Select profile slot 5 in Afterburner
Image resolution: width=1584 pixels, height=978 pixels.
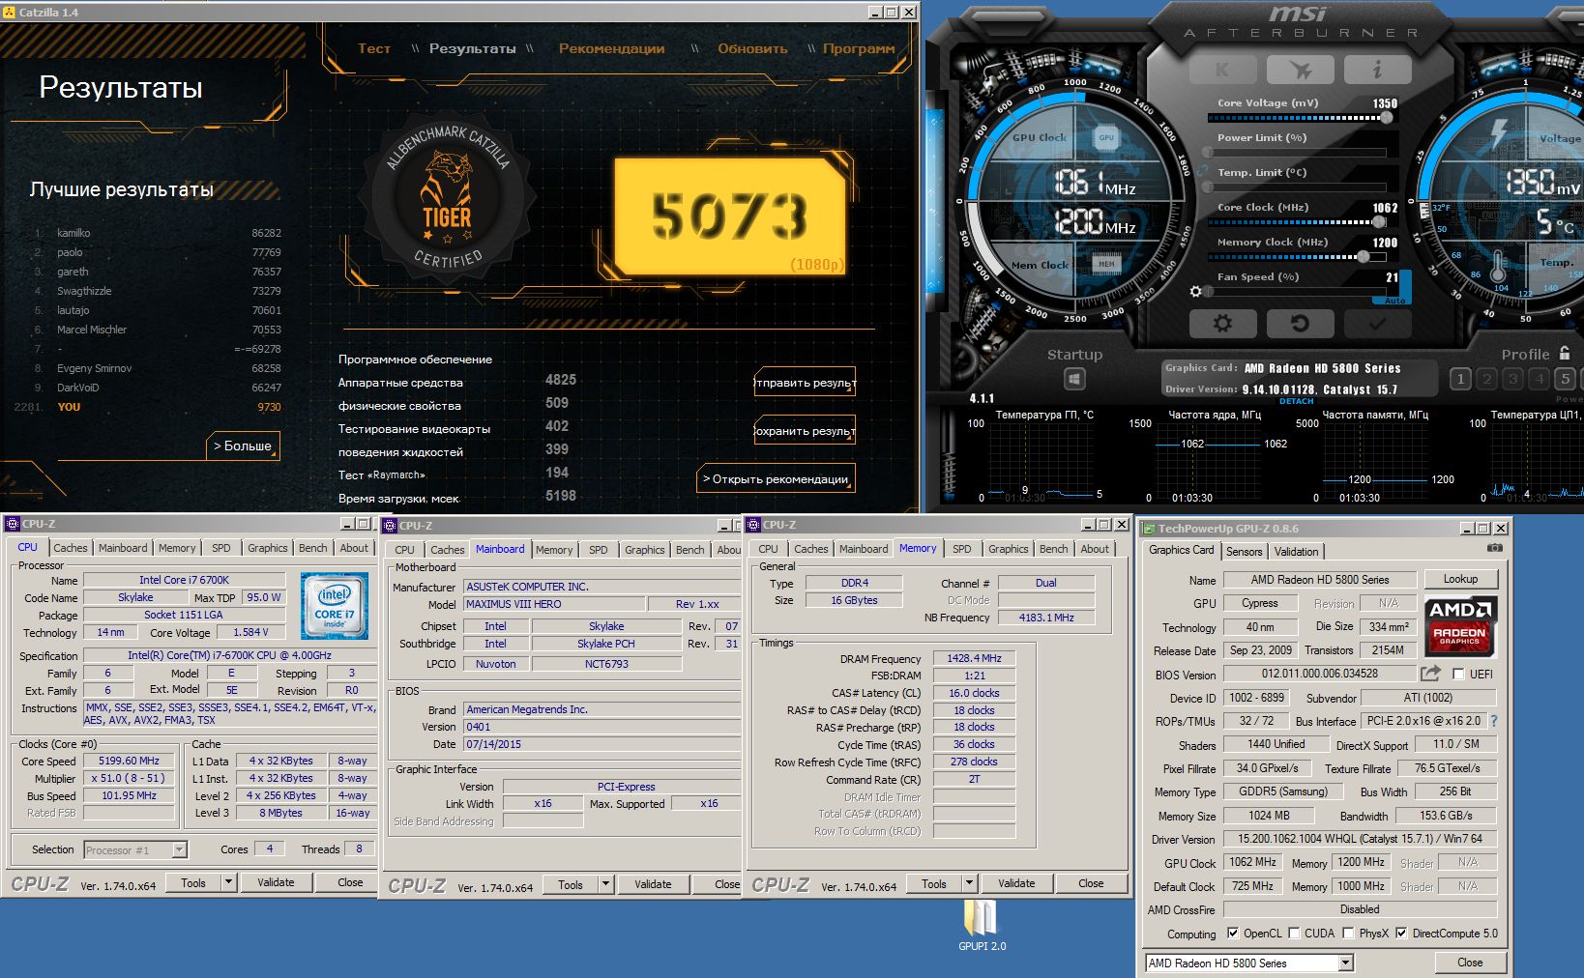[x=1565, y=379]
